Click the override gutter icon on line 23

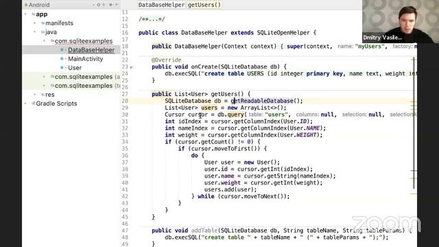pos(131,67)
